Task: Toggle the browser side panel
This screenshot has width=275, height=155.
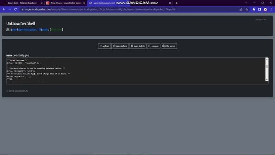Action: click(x=260, y=9)
